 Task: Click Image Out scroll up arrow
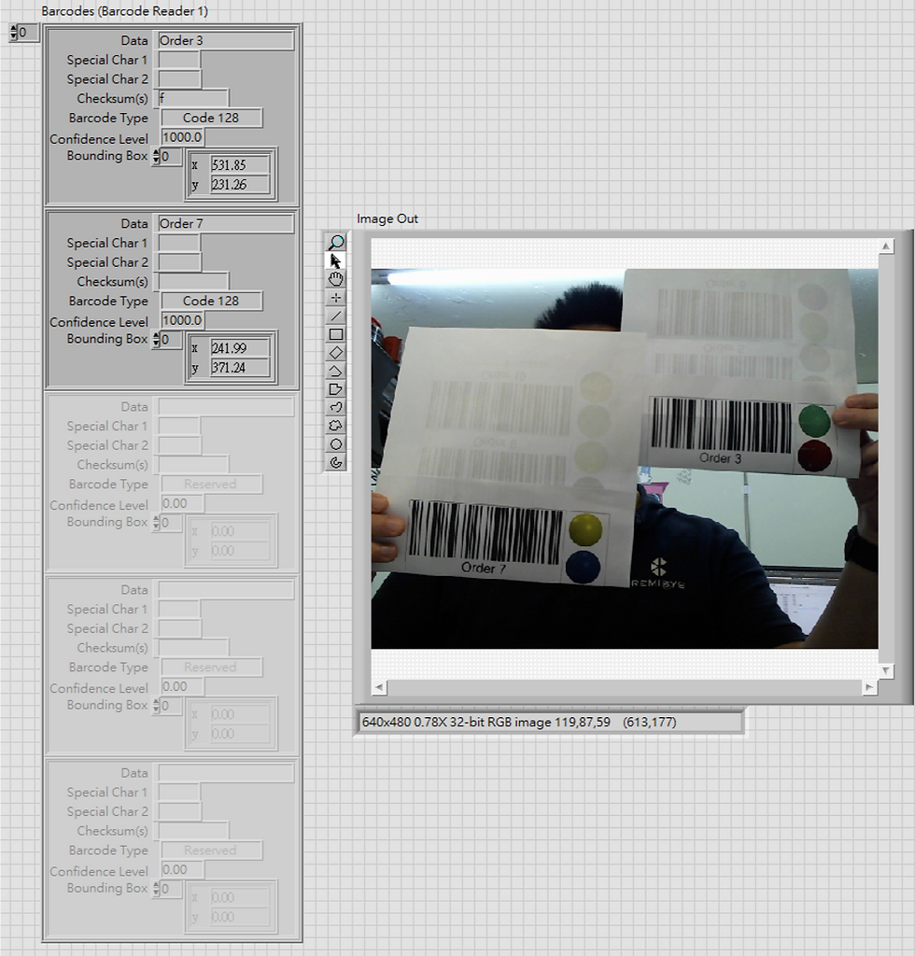point(886,246)
